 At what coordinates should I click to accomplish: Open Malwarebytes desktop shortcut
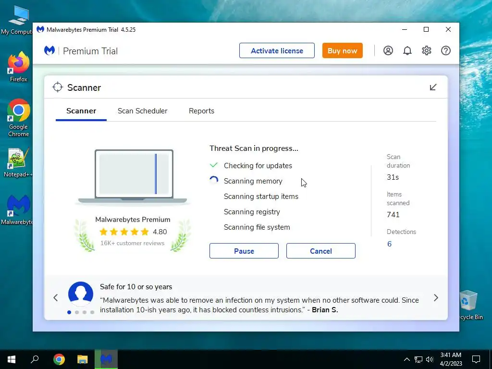pyautogui.click(x=18, y=209)
